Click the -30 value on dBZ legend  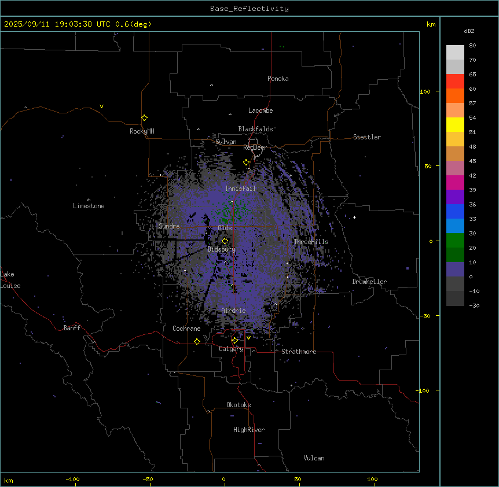coord(474,305)
